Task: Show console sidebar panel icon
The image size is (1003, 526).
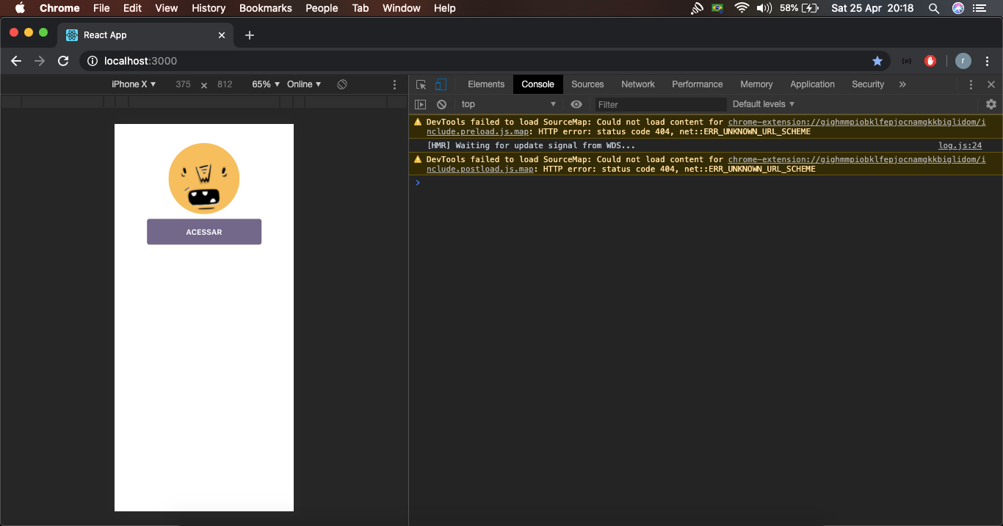Action: (420, 105)
